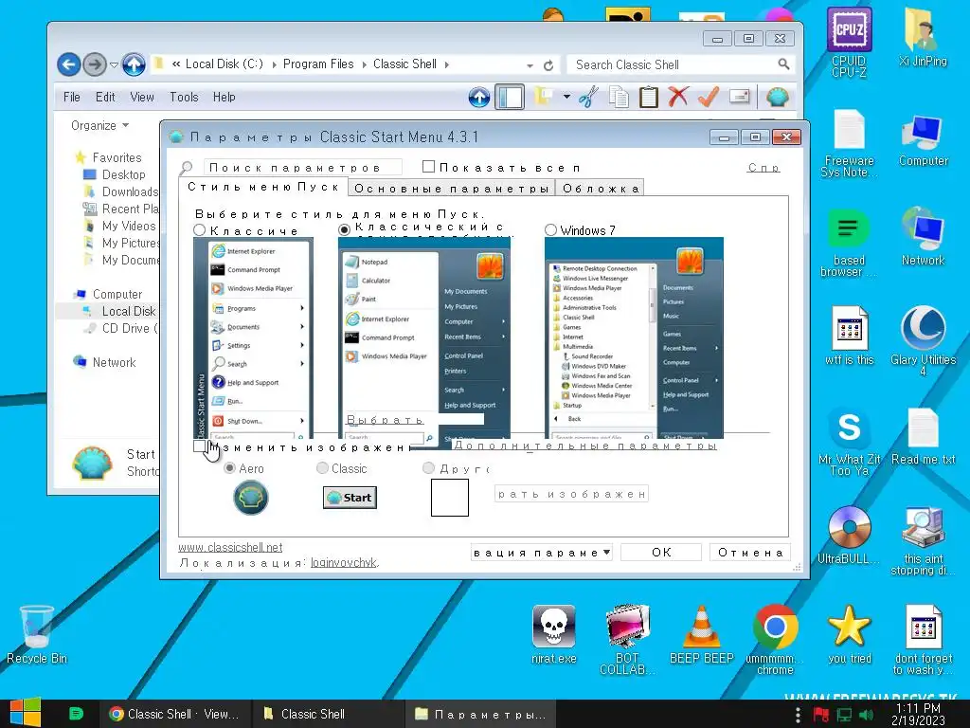Screen dimensions: 970x728
Task: Click the Email icon in the Explorer toolbar
Action: (739, 96)
